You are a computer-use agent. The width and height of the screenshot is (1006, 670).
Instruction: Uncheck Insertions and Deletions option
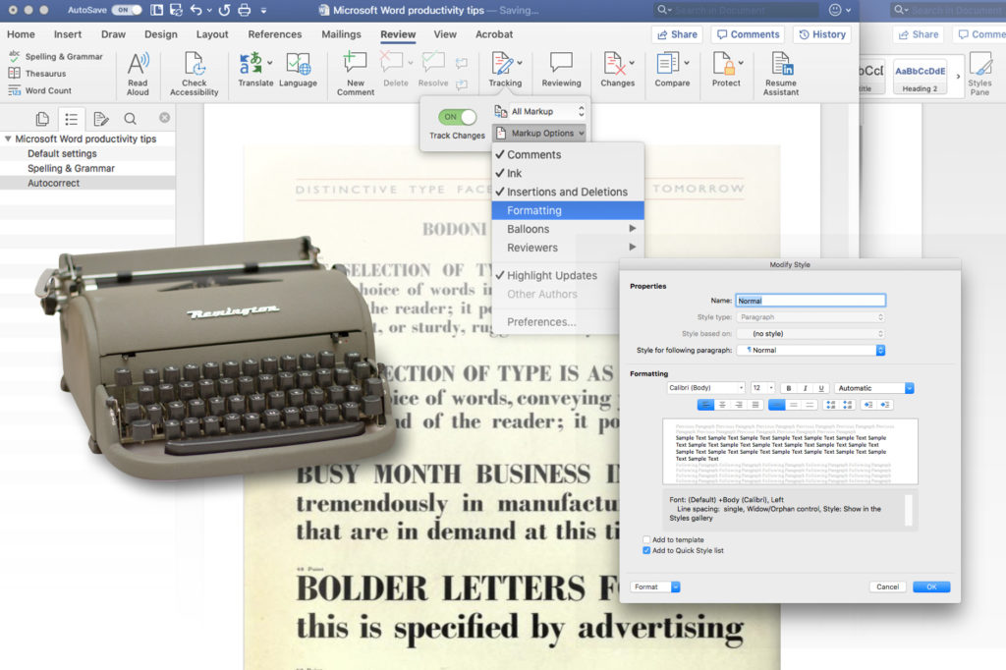(x=568, y=192)
